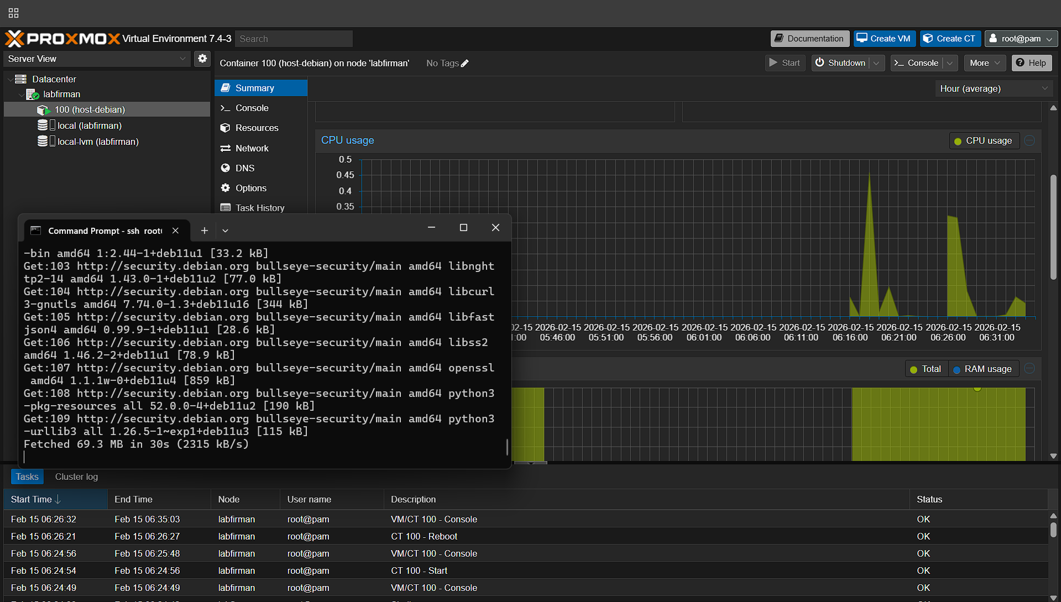Toggle CPU usage legend series

[984, 141]
